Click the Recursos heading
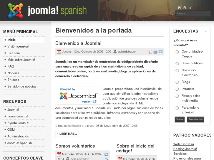The height and width of the screenshot is (160, 214). 15,102
